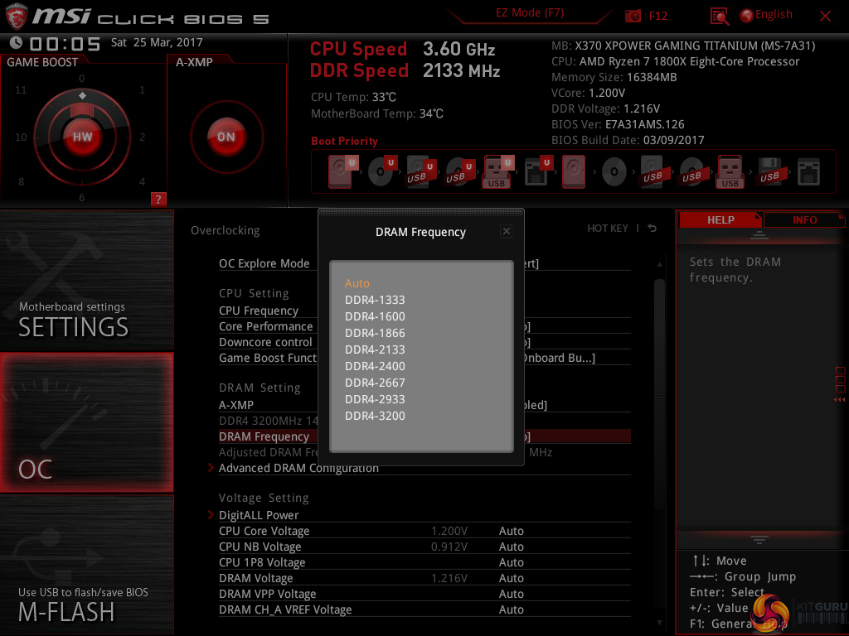This screenshot has height=636, width=849.
Task: Open the BIOS search magnifier icon
Action: [719, 17]
